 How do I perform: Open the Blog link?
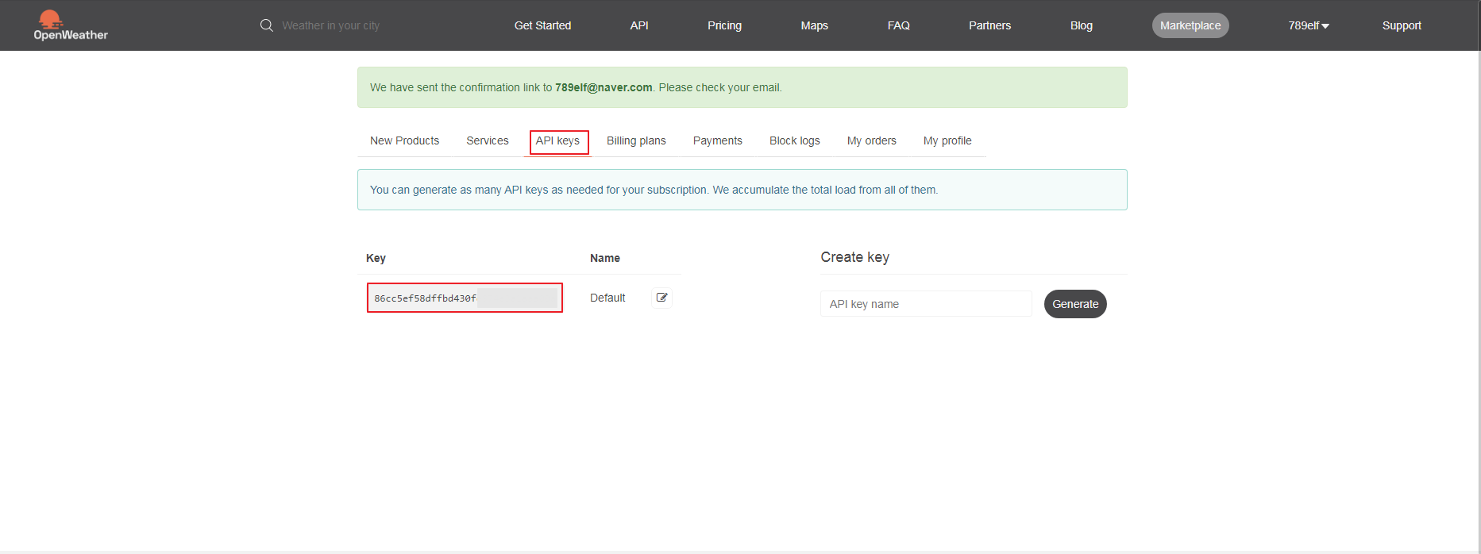(x=1081, y=25)
